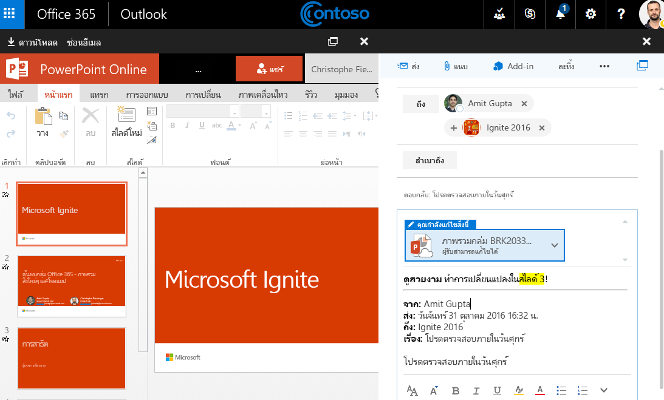664x400 pixels.
Task: Open email compose in a new window
Action: 642,66
